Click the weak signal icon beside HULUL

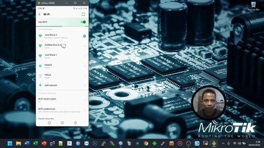coord(40,76)
